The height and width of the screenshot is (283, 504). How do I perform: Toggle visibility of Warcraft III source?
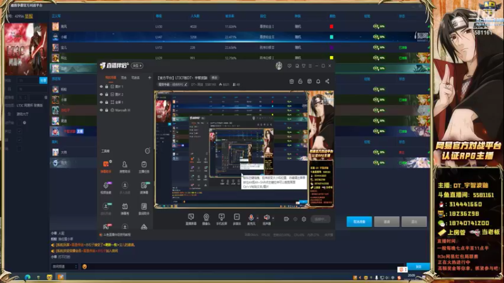[101, 110]
